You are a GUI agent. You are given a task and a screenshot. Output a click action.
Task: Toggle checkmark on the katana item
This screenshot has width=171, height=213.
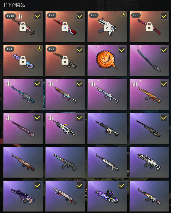tap(164, 50)
